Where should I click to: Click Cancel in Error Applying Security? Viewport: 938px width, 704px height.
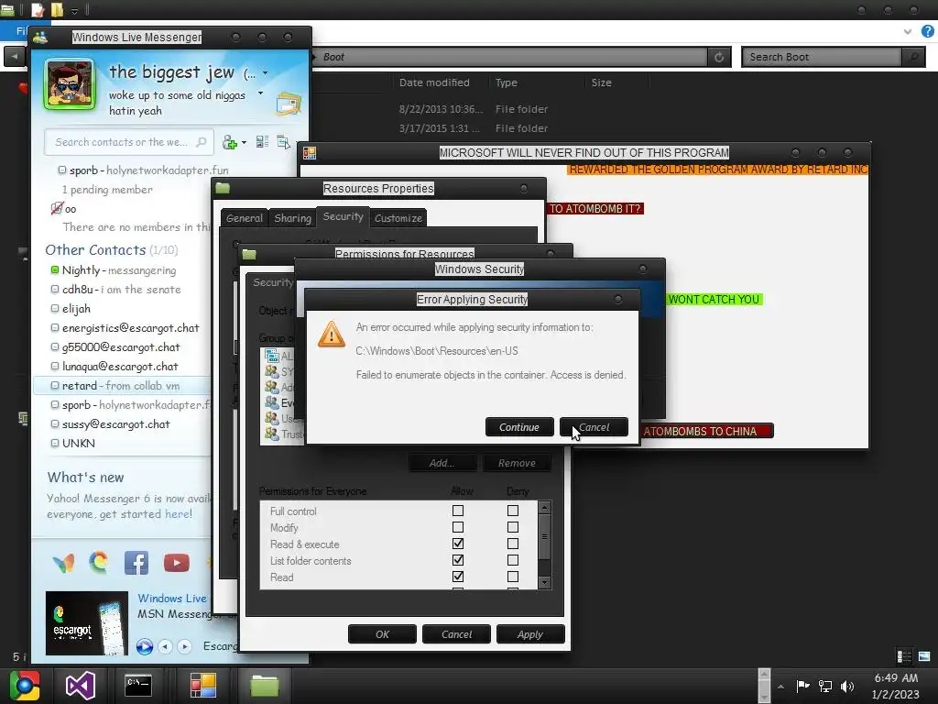click(594, 427)
